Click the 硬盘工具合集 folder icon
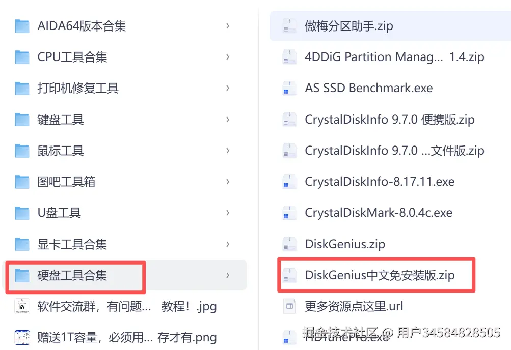 pyautogui.click(x=22, y=275)
